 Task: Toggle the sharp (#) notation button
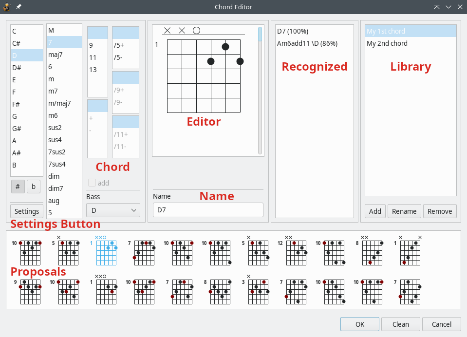(18, 186)
